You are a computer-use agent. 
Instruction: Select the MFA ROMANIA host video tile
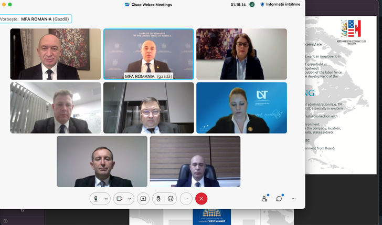coord(148,54)
